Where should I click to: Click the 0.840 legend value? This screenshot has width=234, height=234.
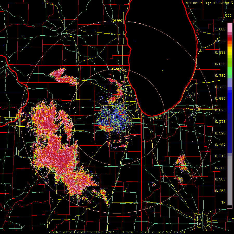point(220,64)
